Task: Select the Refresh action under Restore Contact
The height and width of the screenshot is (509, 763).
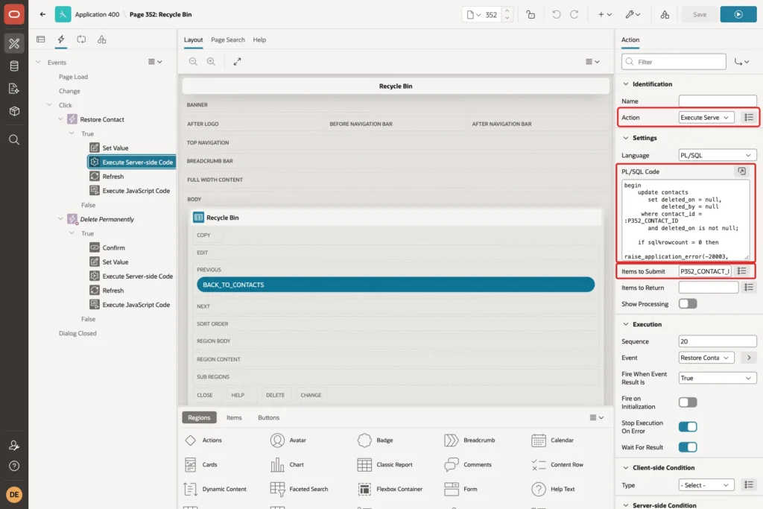Action: [113, 176]
